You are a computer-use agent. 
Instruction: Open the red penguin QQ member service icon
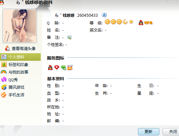tap(50, 67)
